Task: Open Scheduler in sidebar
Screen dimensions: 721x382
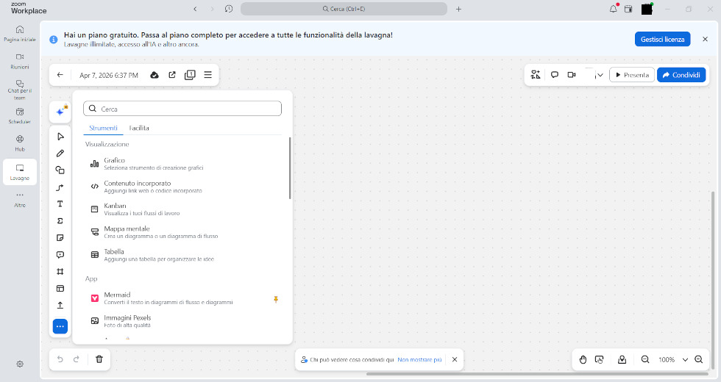Action: click(20, 116)
